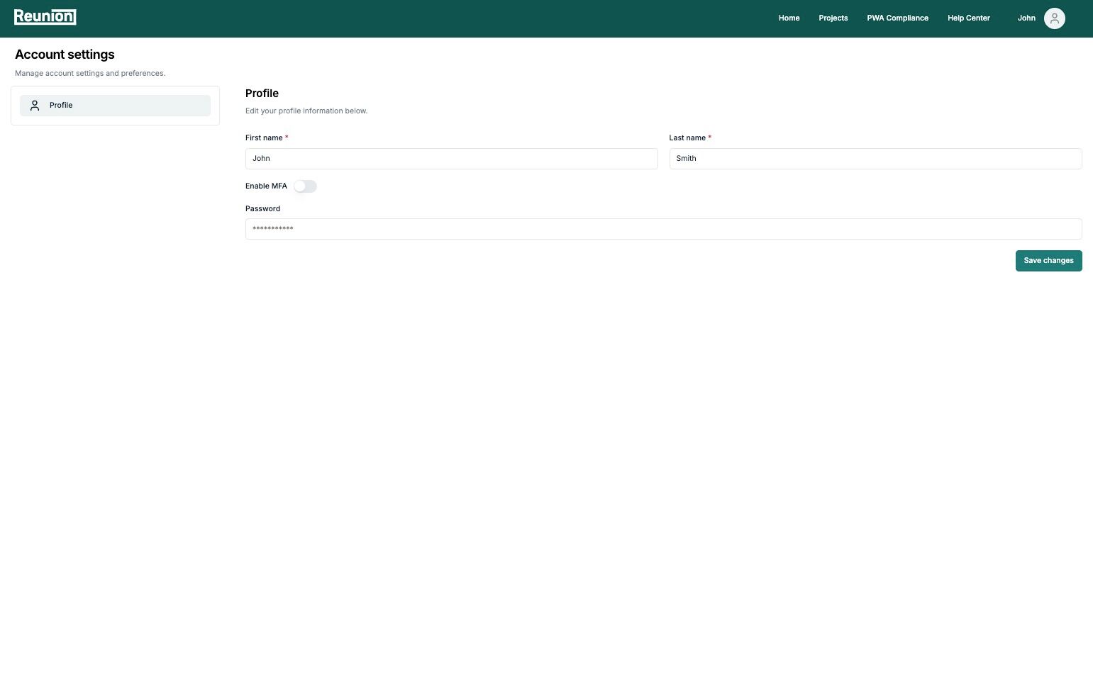Viewport: 1093px width, 679px height.
Task: Click 'Manage account settings and preferences.' text
Action: 90,74
